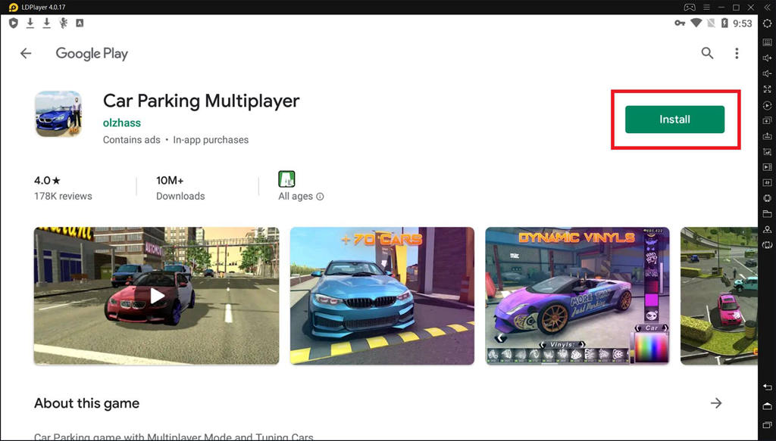Open the LDPlayer hamburger menu
776x441 pixels.
tap(705, 7)
